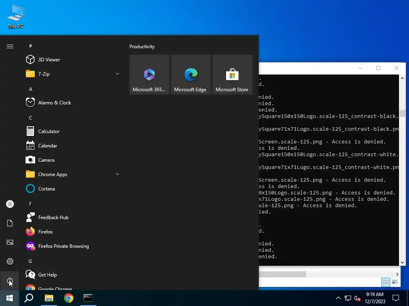Switch to details view in back window
Screen dimensions: 409x306
386,282
